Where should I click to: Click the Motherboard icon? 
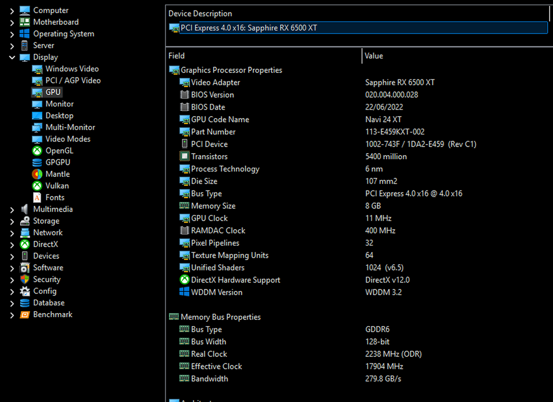pos(25,22)
